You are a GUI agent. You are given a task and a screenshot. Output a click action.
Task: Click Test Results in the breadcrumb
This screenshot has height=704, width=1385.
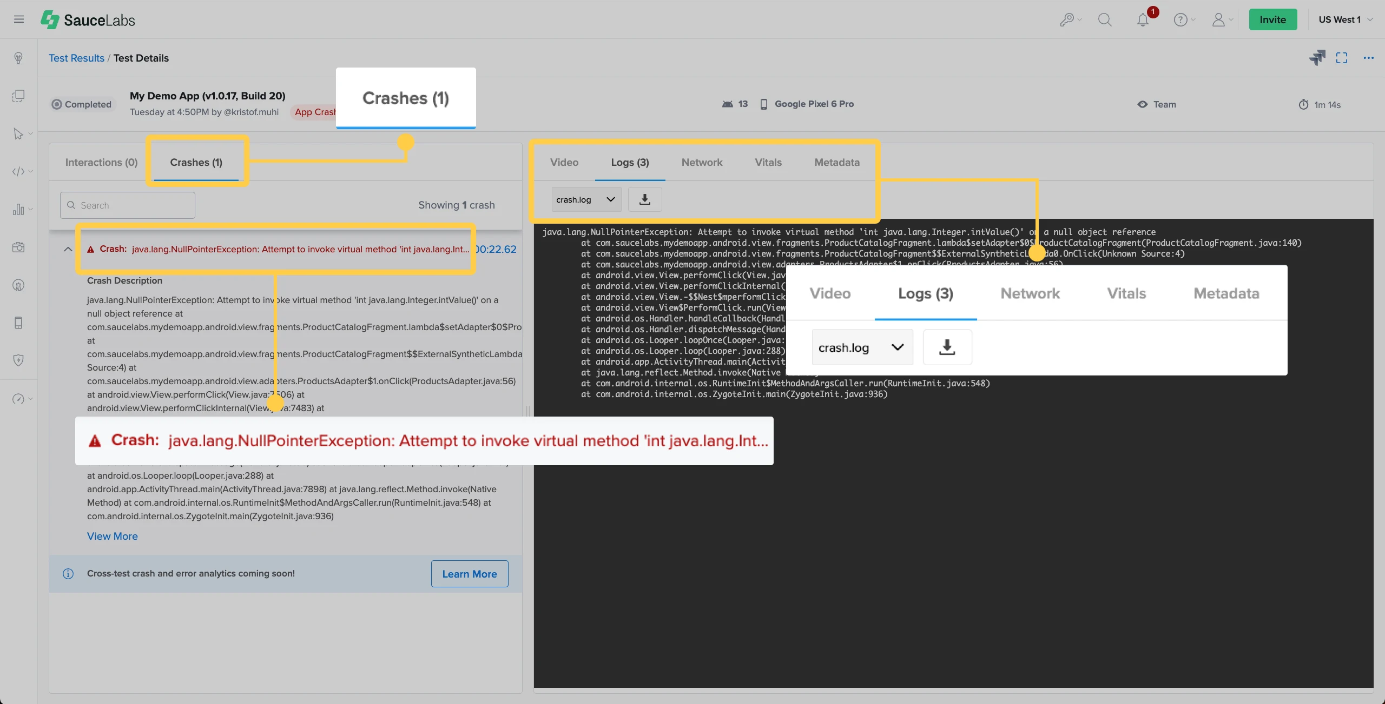76,58
